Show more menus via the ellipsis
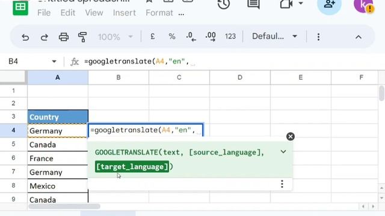The width and height of the screenshot is (385, 216). [181, 14]
